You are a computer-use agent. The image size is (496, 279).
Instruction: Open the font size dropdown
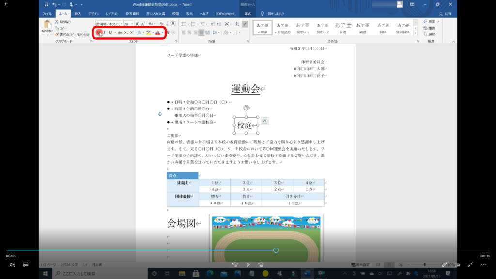(132, 23)
